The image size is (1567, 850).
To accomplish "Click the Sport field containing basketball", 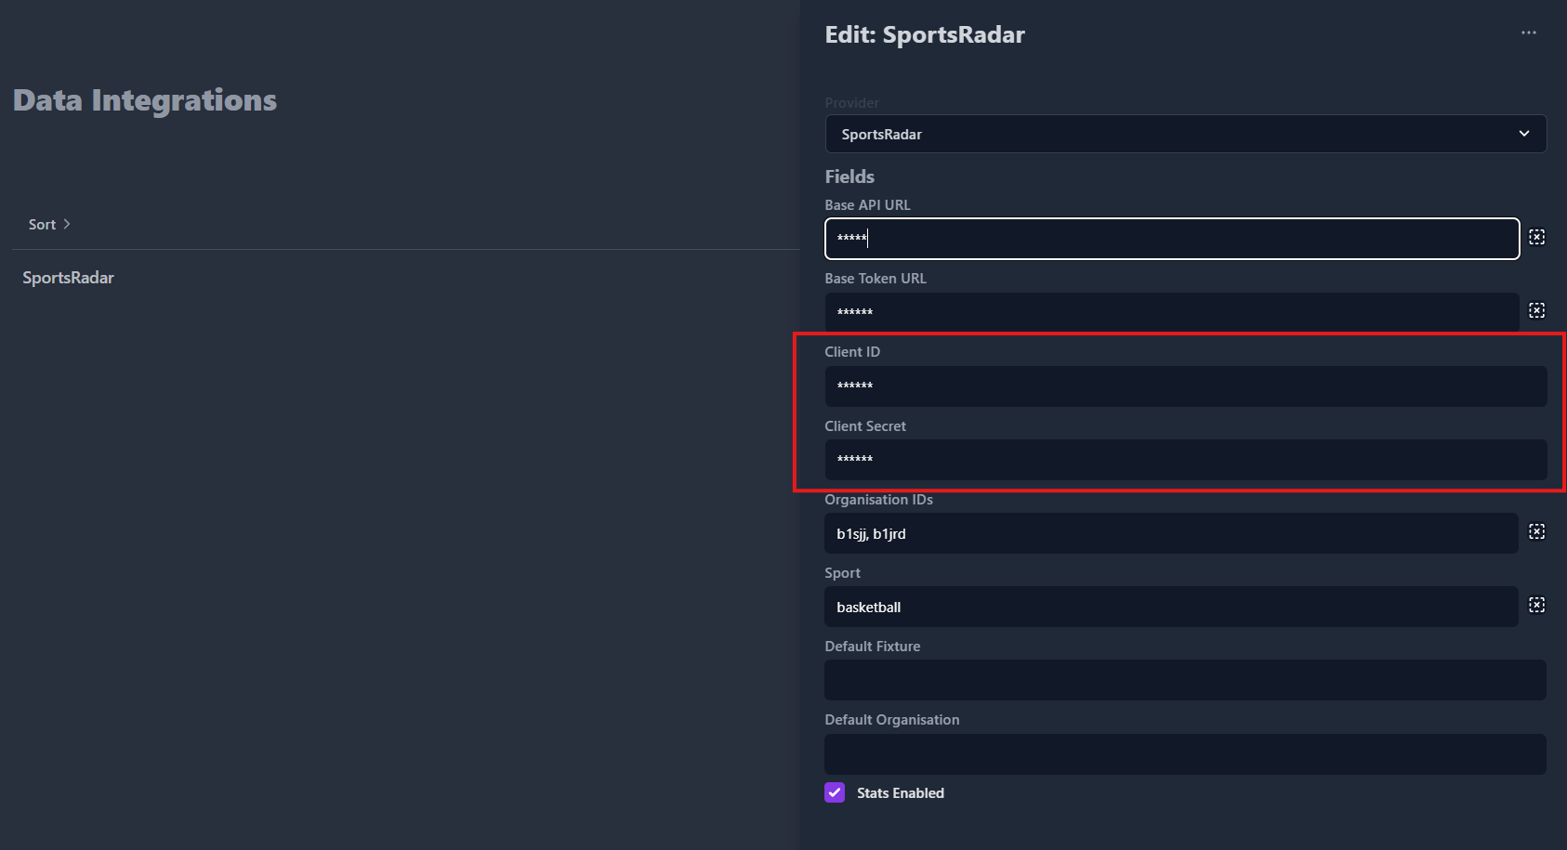I will point(1171,607).
